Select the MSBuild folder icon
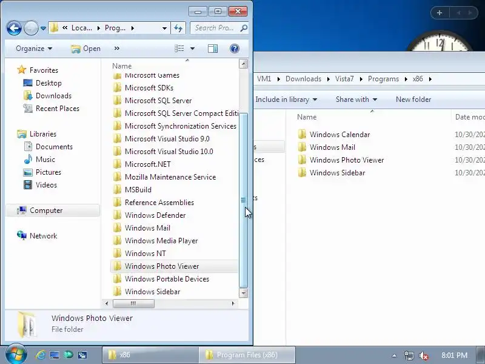The height and width of the screenshot is (364, 485). (117, 190)
